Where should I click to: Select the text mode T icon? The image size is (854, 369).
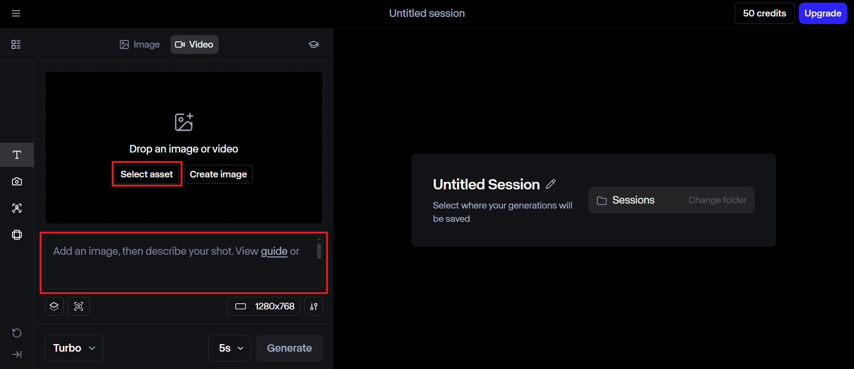[x=17, y=155]
